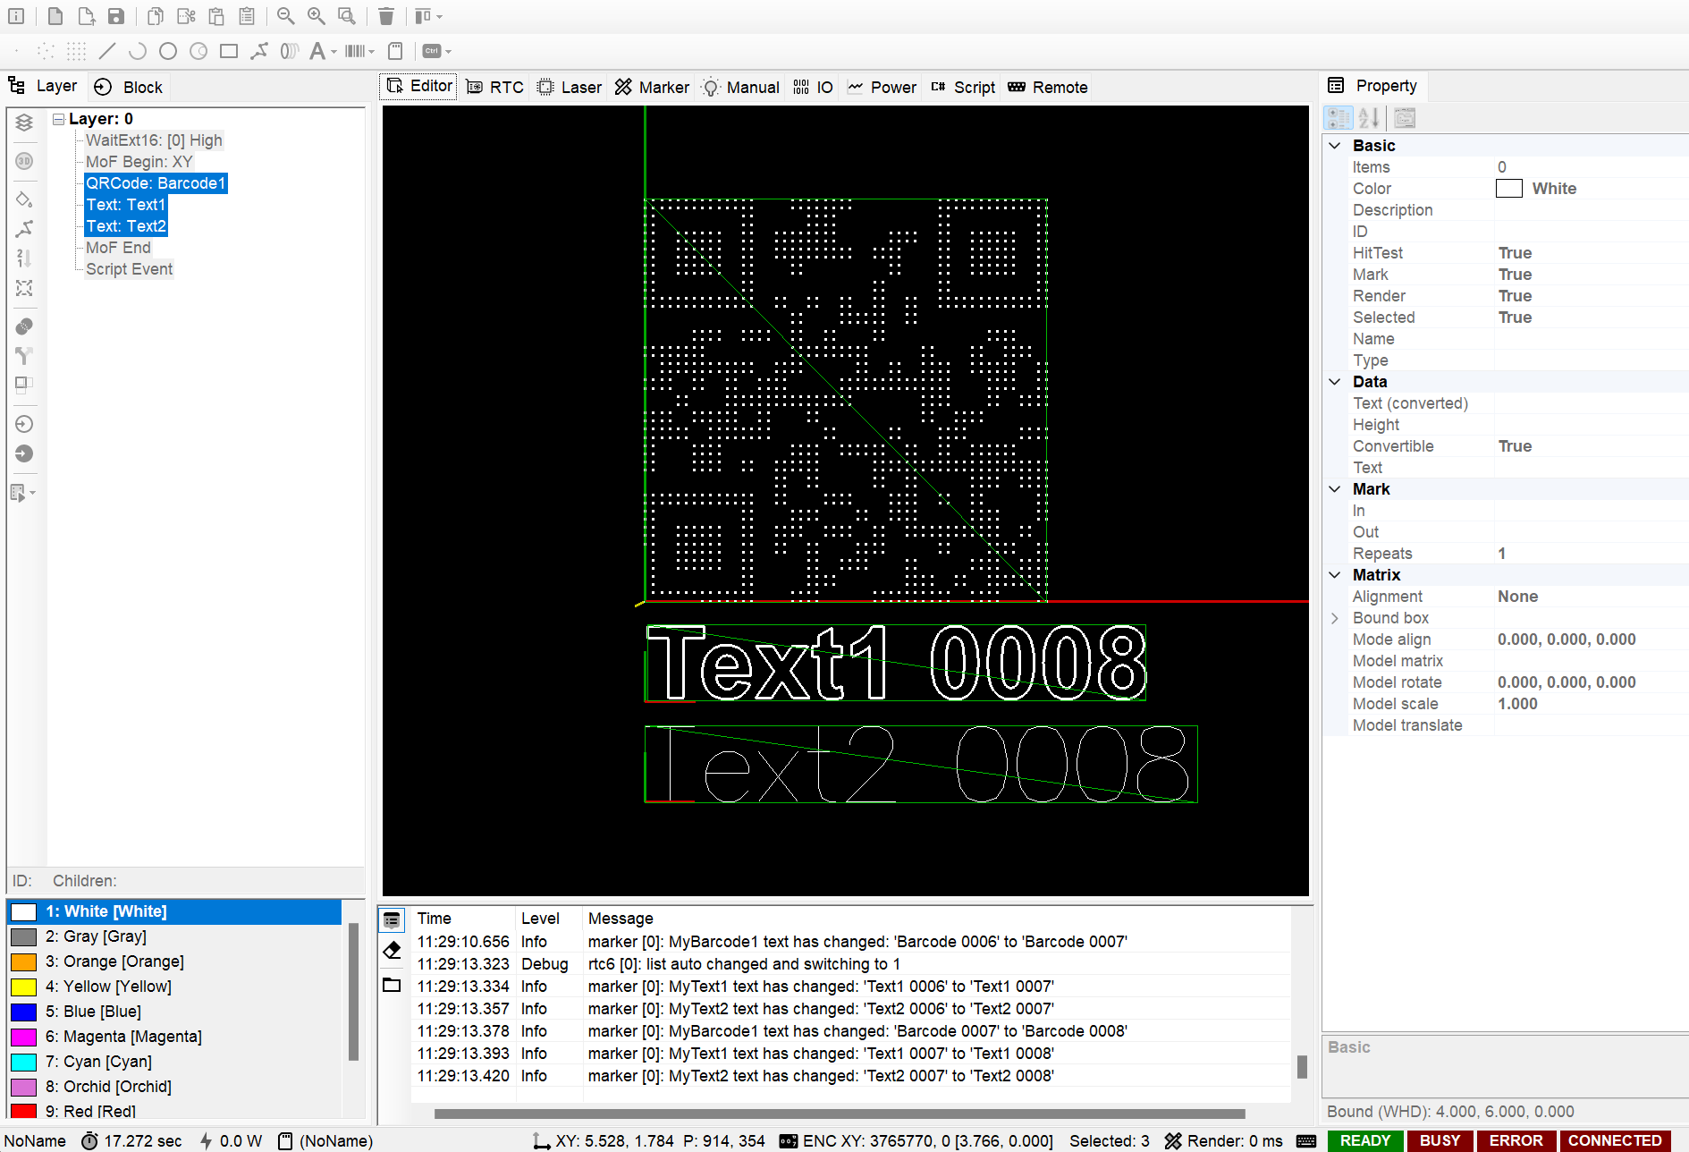Viewport: 1689px width, 1152px height.
Task: Collapse the Data property section
Action: tap(1335, 382)
